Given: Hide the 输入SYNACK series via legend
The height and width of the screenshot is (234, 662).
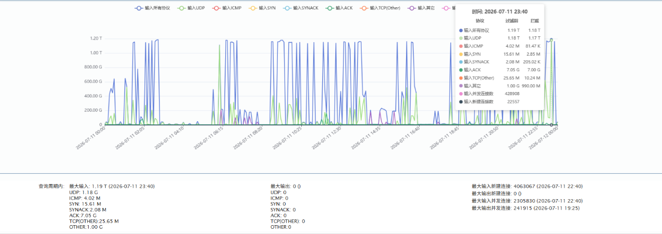Looking at the screenshot, I should click(300, 8).
